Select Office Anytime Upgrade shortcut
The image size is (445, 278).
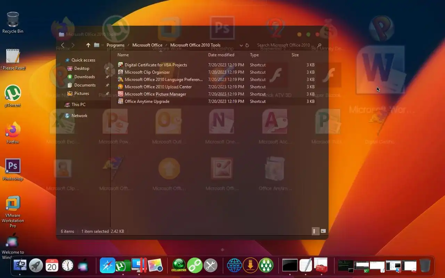point(144,101)
